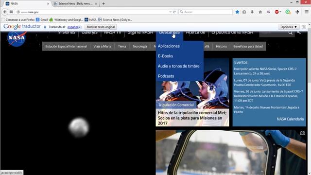Click the green search extension icon
The image size is (311, 175).
[288, 12]
